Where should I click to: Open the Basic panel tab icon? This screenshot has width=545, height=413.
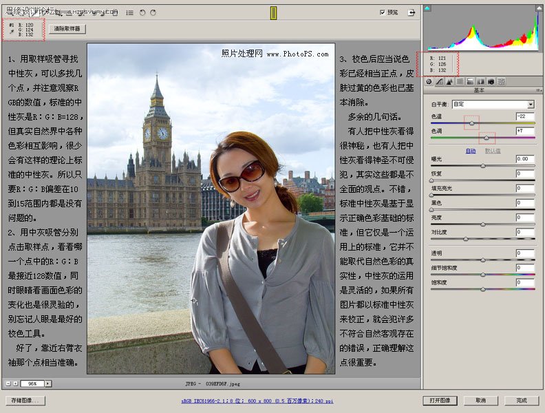[x=429, y=81]
